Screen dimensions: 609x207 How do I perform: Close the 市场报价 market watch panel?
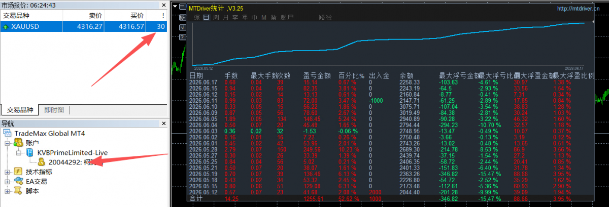(163, 5)
